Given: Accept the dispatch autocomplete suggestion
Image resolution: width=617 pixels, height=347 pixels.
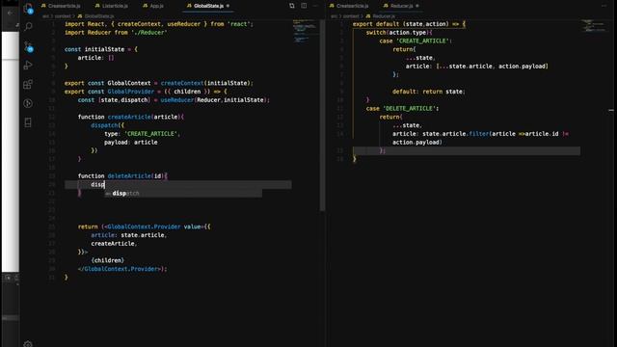Looking at the screenshot, I should pos(183,193).
